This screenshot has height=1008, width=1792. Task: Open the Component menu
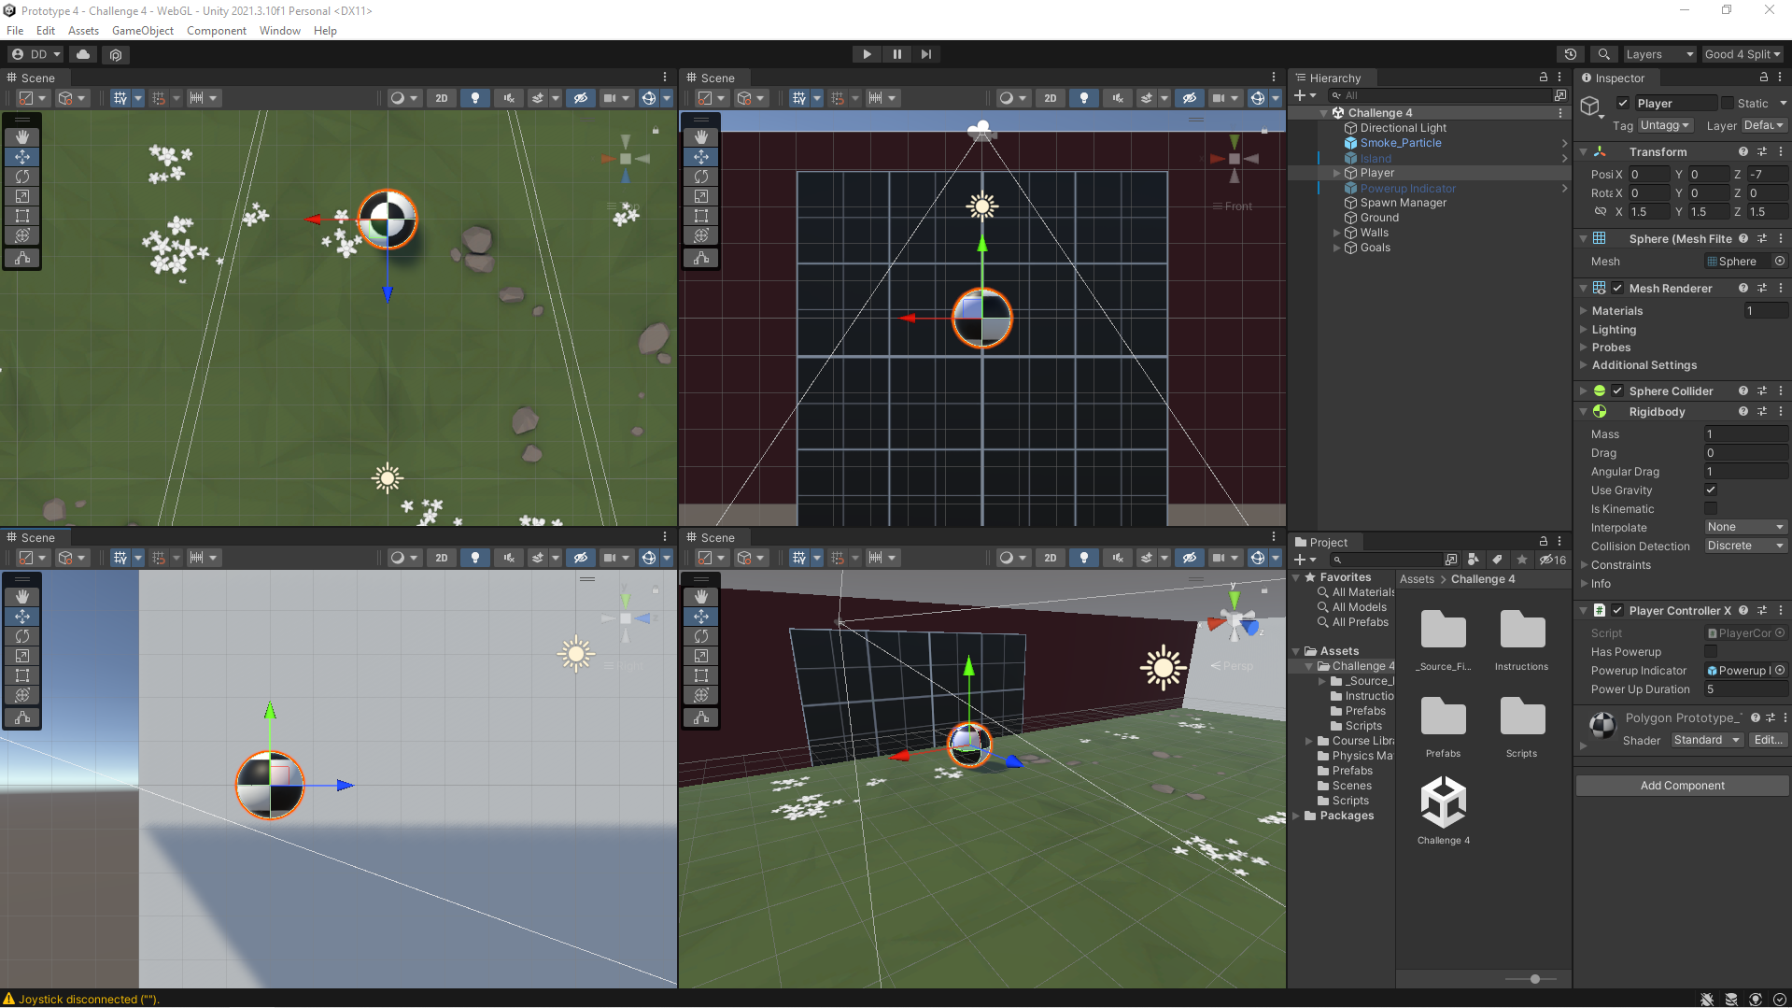click(216, 31)
